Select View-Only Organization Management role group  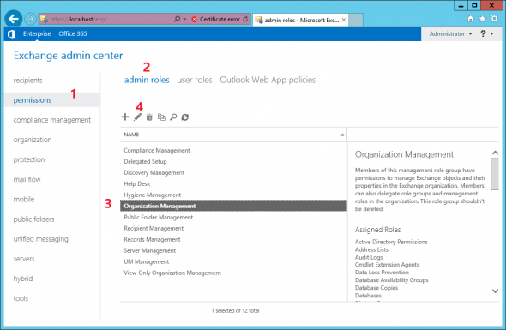pos(233,273)
